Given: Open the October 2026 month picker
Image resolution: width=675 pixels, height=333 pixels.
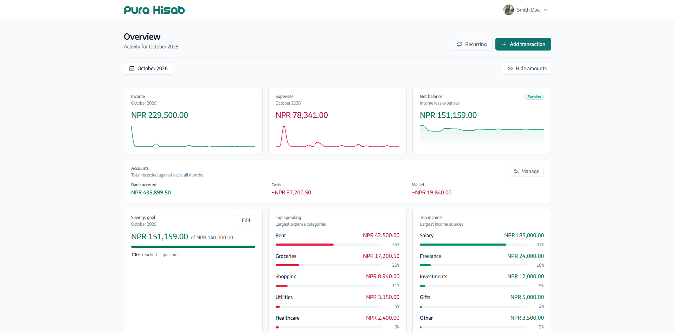Looking at the screenshot, I should click(148, 68).
